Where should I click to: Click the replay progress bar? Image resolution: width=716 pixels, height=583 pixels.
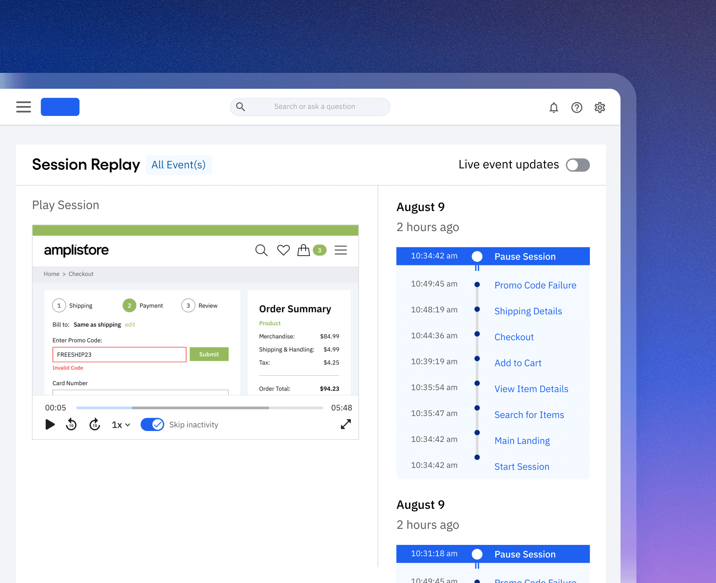(x=200, y=408)
